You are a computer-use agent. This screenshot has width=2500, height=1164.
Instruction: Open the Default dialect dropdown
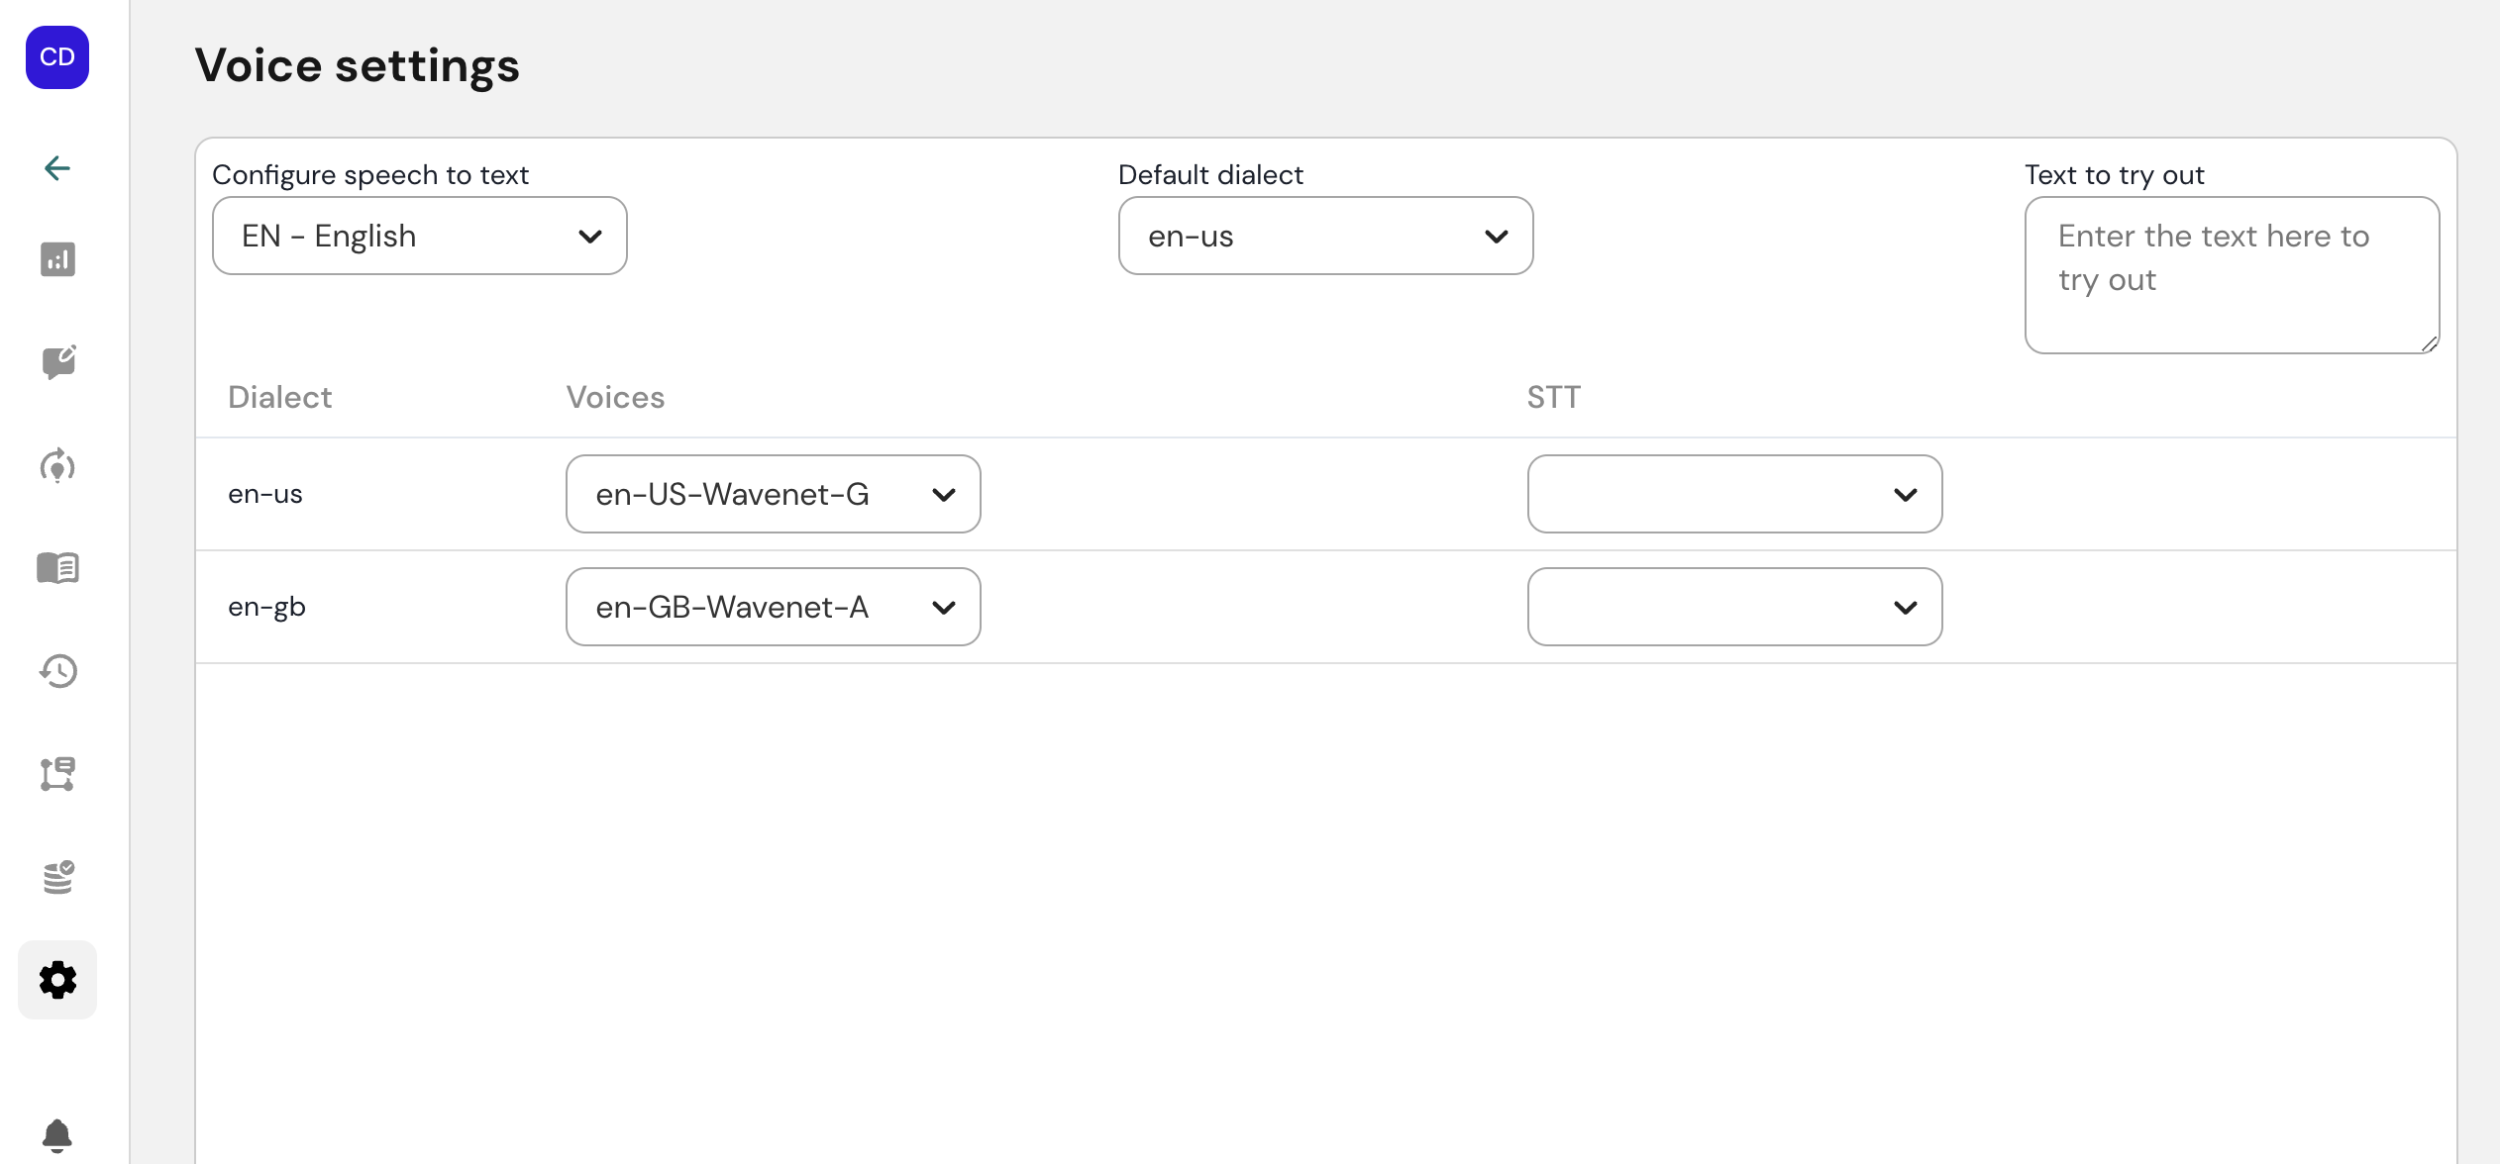(x=1325, y=236)
